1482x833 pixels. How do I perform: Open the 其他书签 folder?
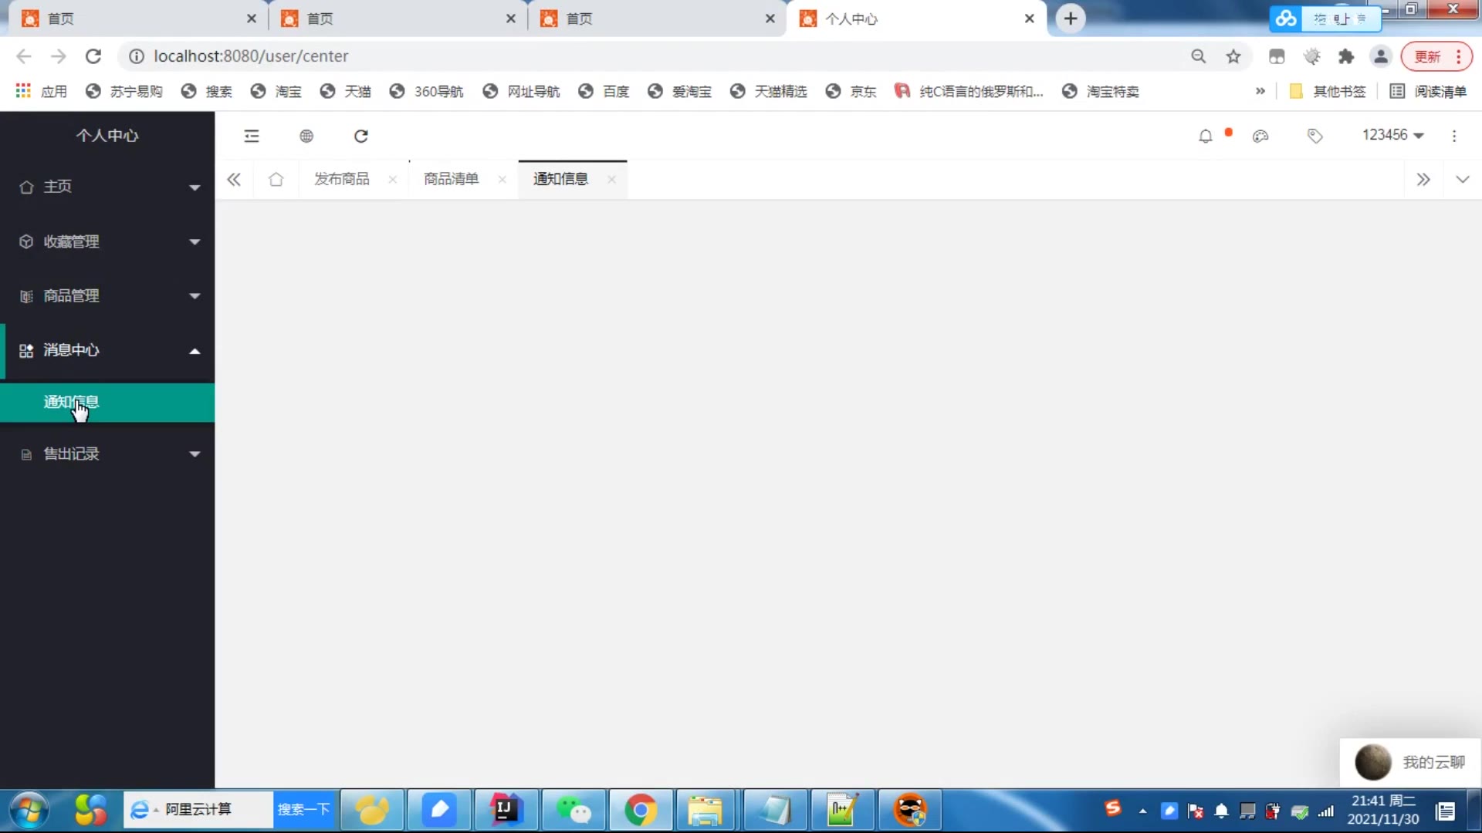click(x=1328, y=91)
